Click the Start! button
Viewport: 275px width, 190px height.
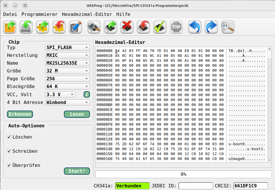point(77,171)
